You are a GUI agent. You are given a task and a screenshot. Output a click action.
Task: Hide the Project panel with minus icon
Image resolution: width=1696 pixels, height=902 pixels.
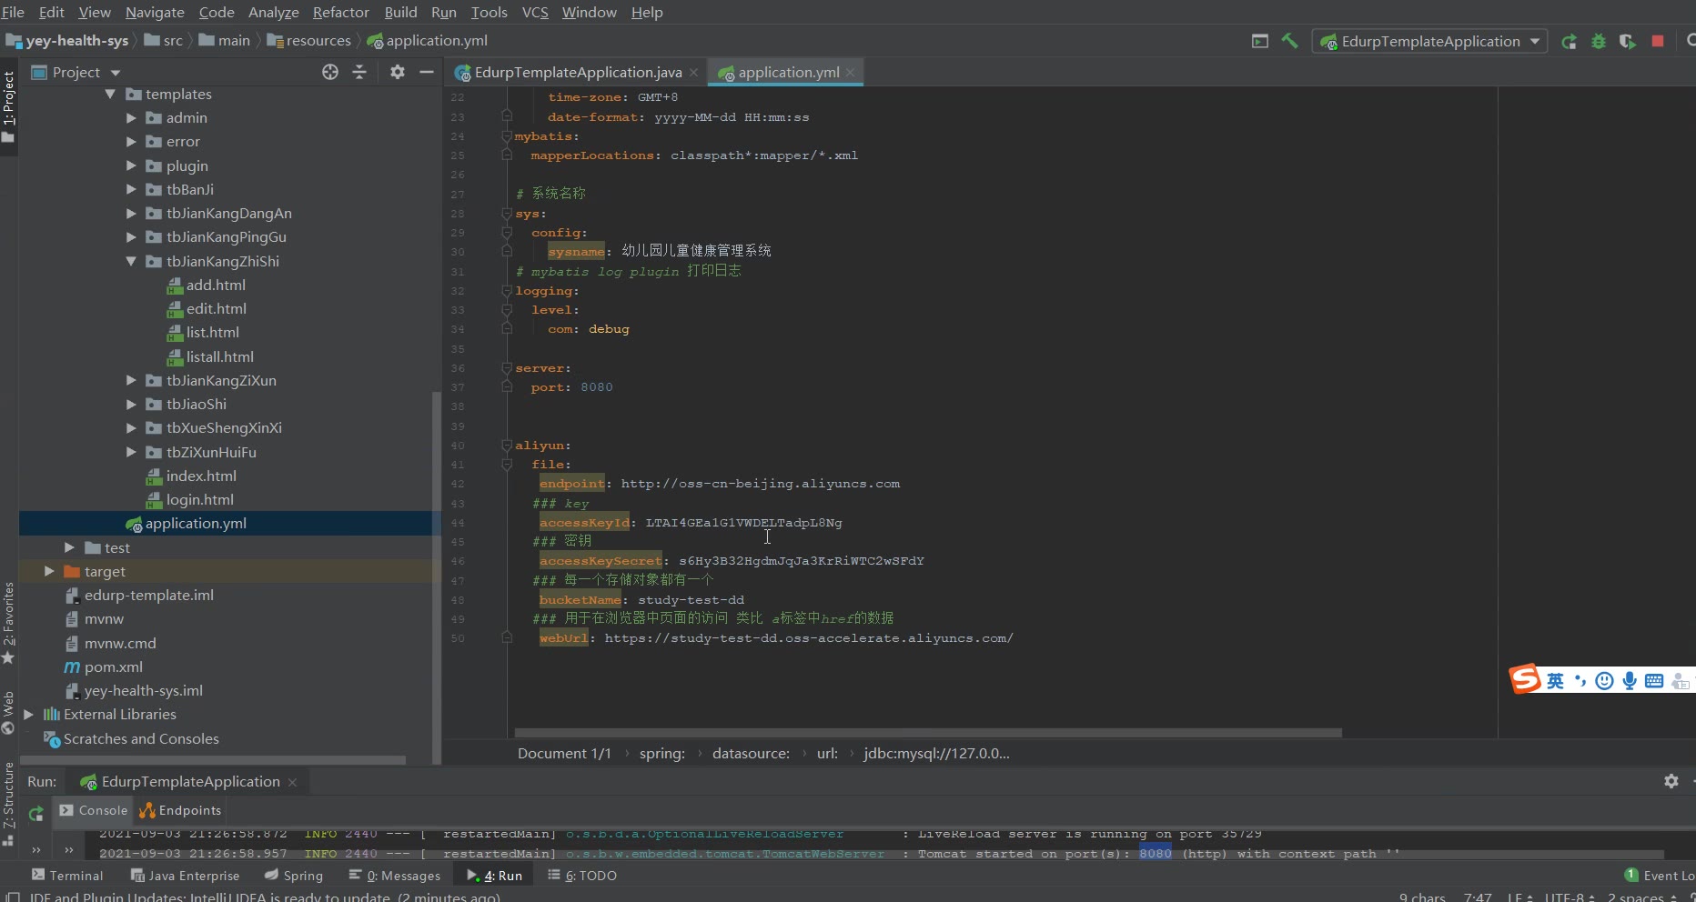pos(427,72)
